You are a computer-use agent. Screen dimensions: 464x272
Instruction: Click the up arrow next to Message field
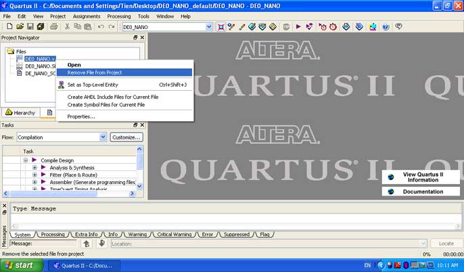pos(87,243)
